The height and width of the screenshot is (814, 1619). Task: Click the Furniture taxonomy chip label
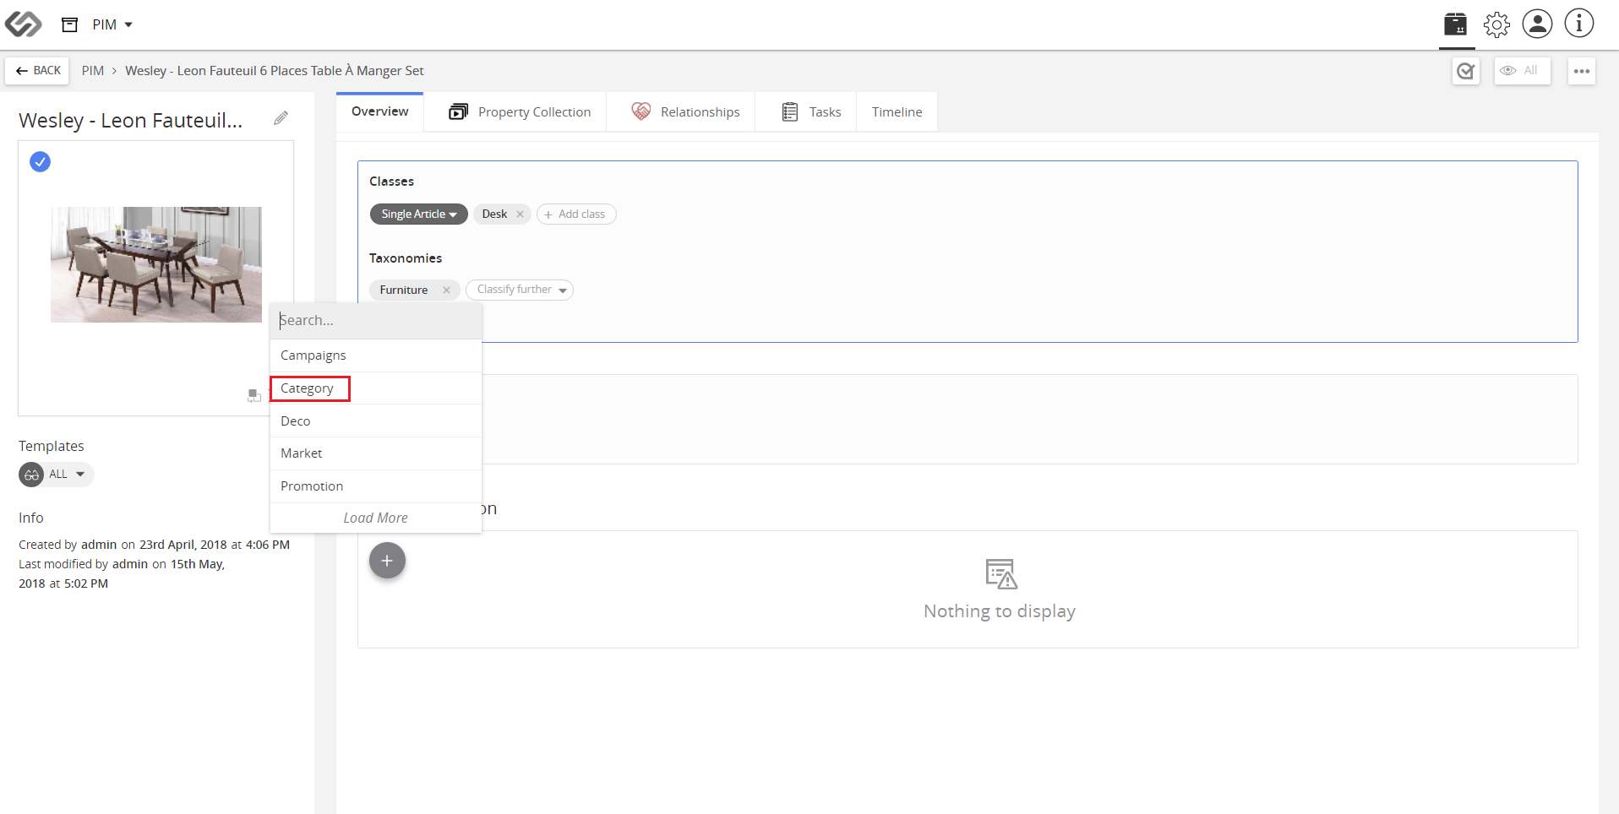point(404,290)
